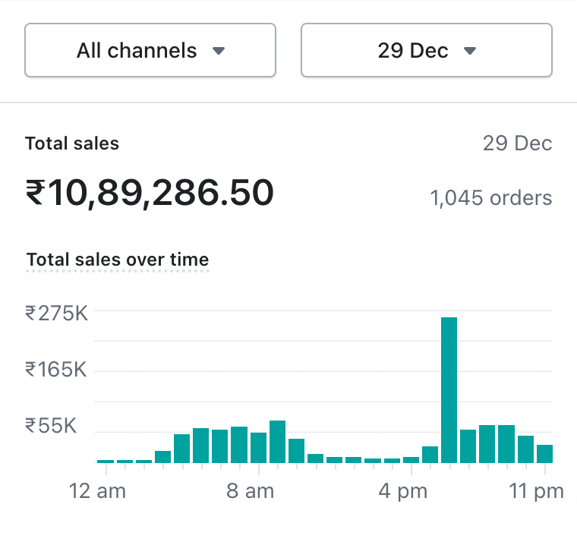Screen dimensions: 577x542
Task: Select the ₹10,89,286.50 total sales amount
Action: click(x=150, y=193)
